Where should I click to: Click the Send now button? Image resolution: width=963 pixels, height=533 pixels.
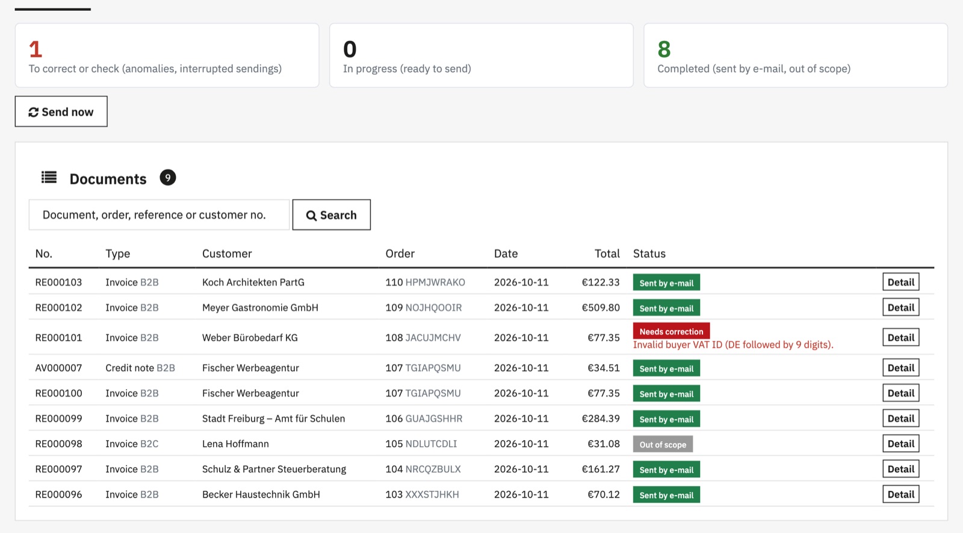61,111
